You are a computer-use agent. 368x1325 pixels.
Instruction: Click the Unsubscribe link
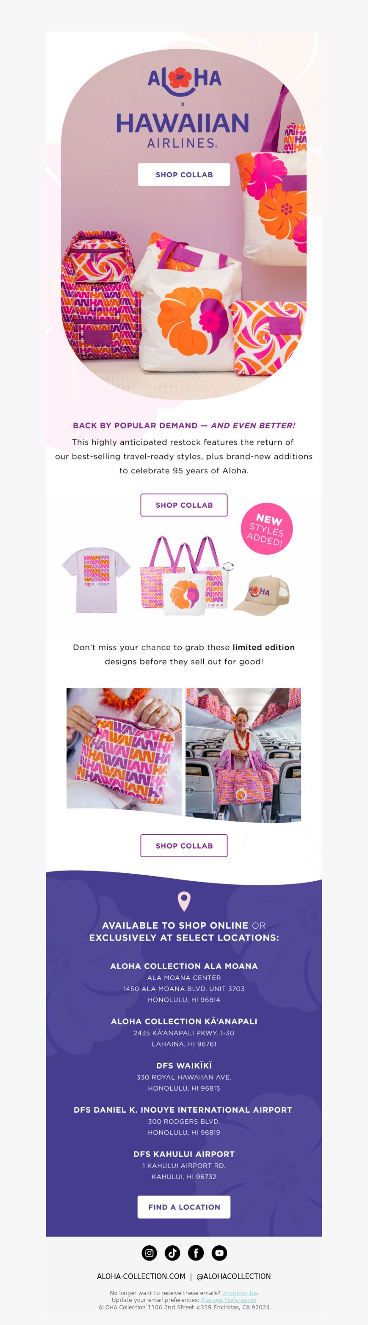pyautogui.click(x=239, y=1293)
